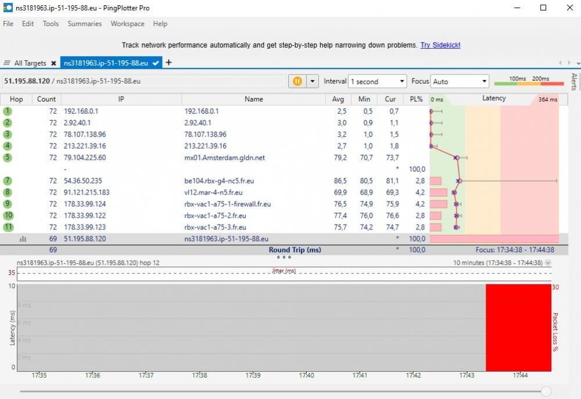Open the Interval dropdown showing 1 second

[x=378, y=82]
